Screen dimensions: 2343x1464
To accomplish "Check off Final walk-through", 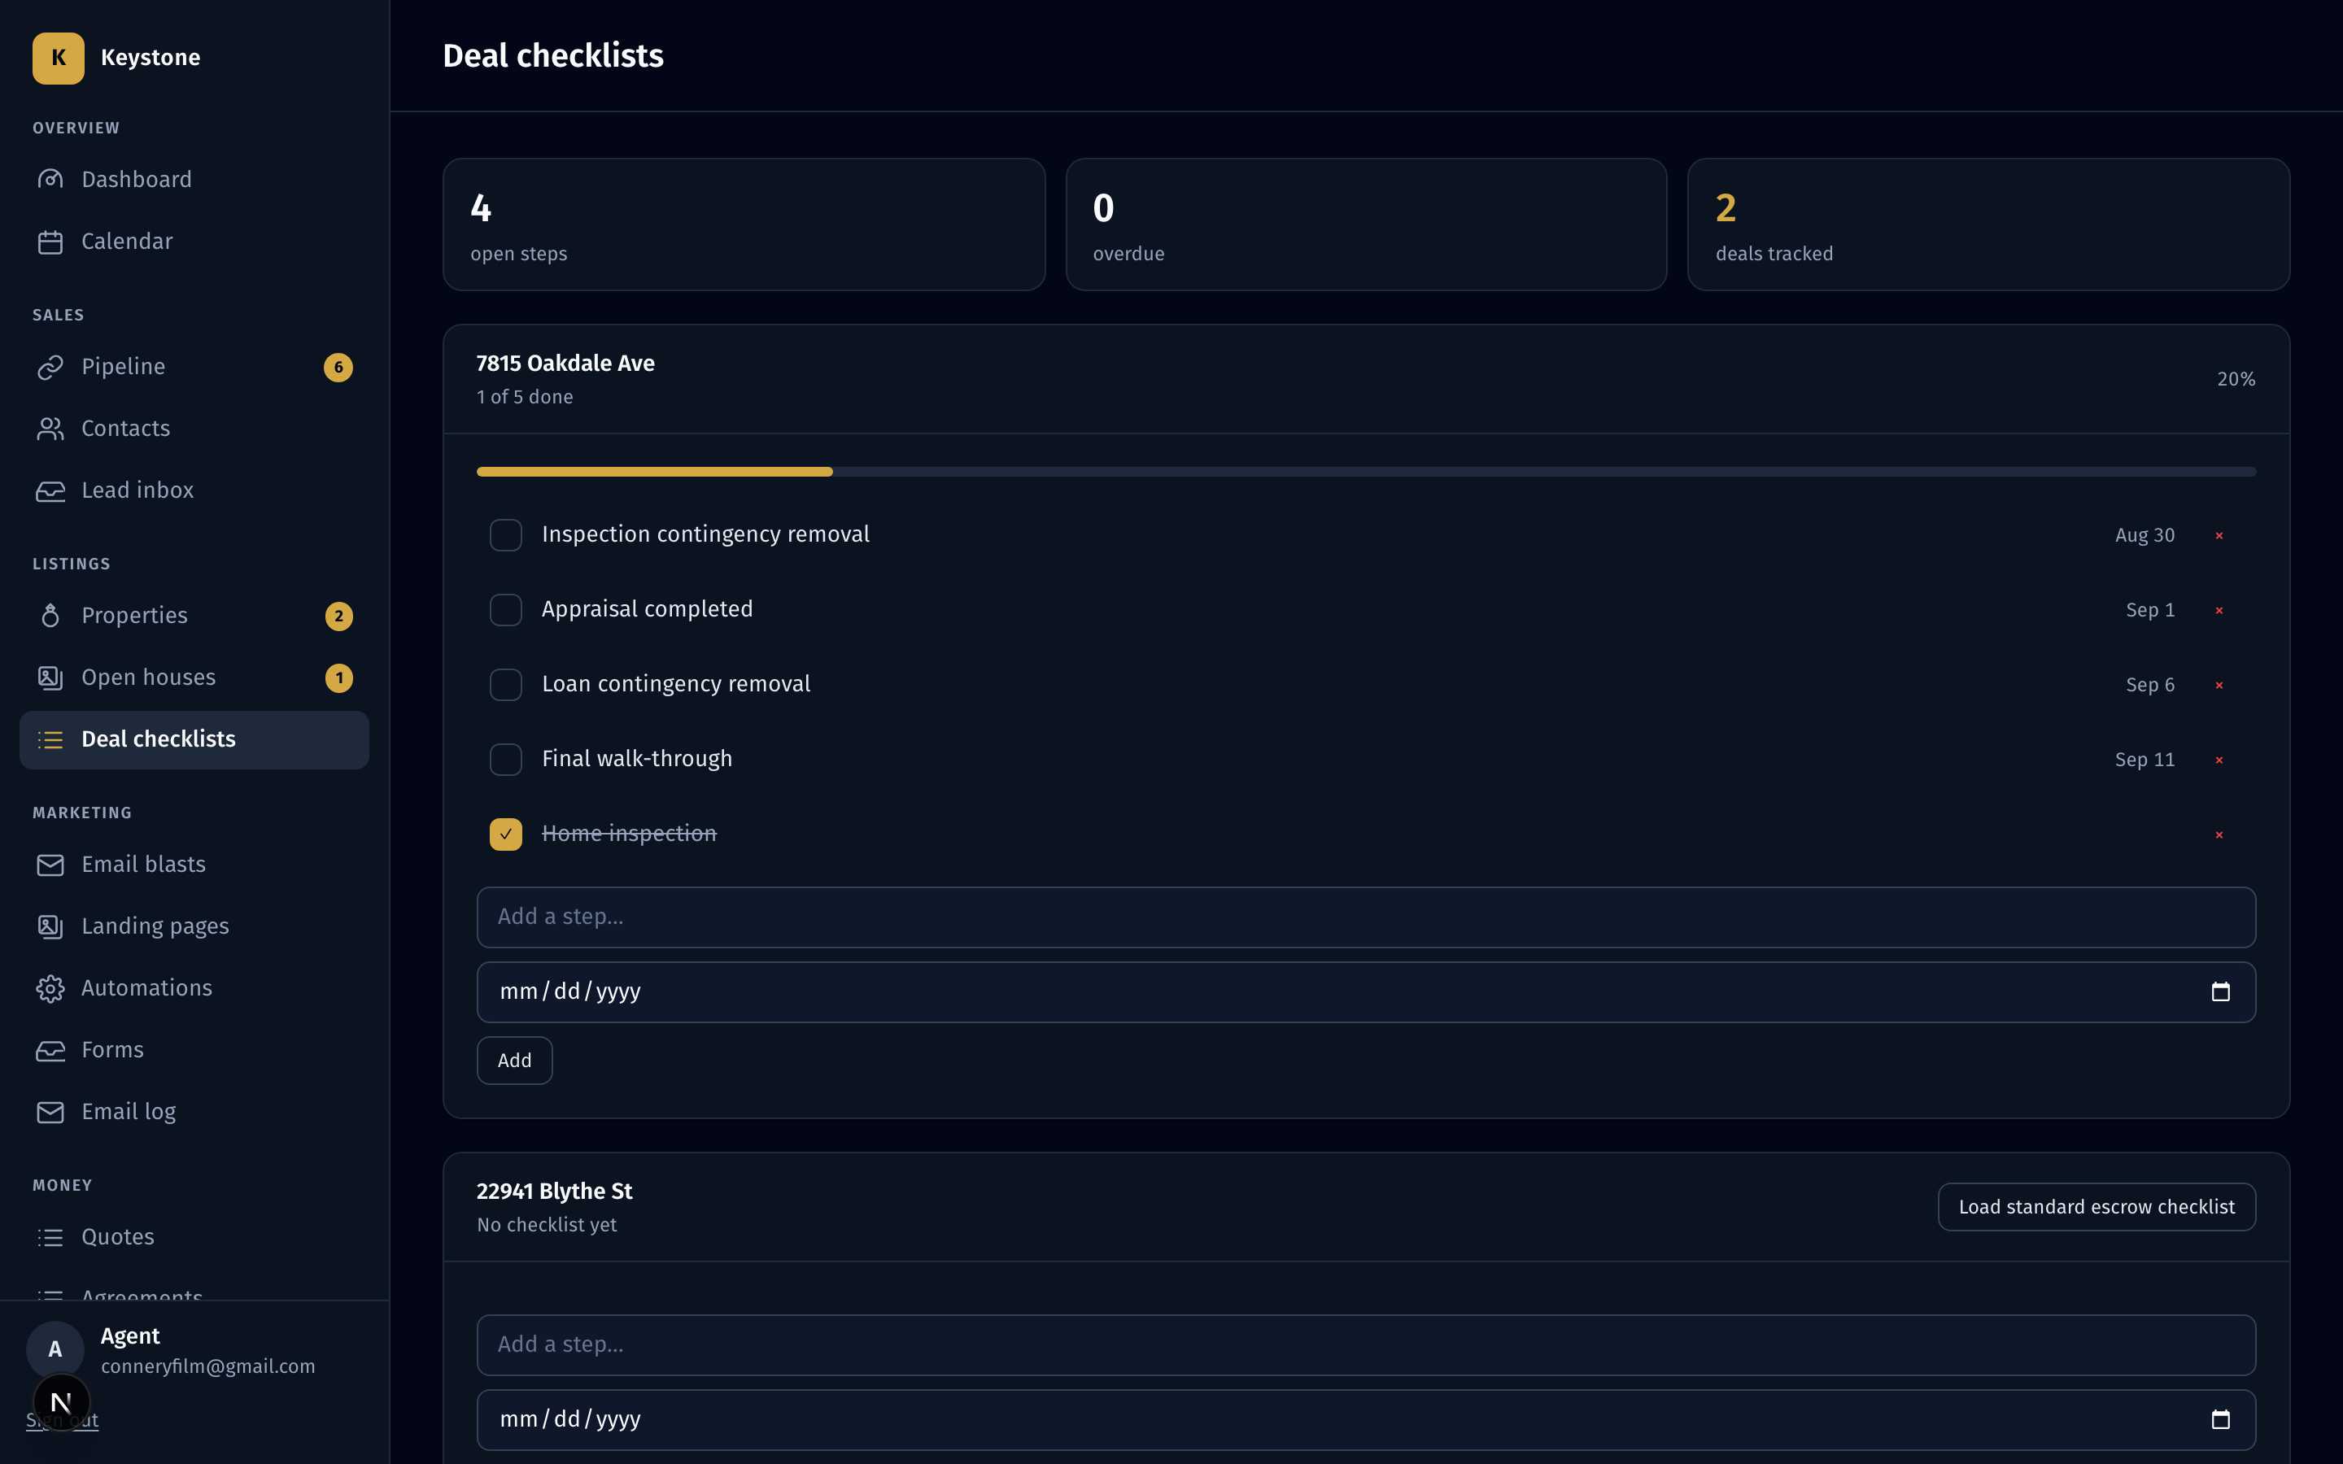I will (x=505, y=759).
